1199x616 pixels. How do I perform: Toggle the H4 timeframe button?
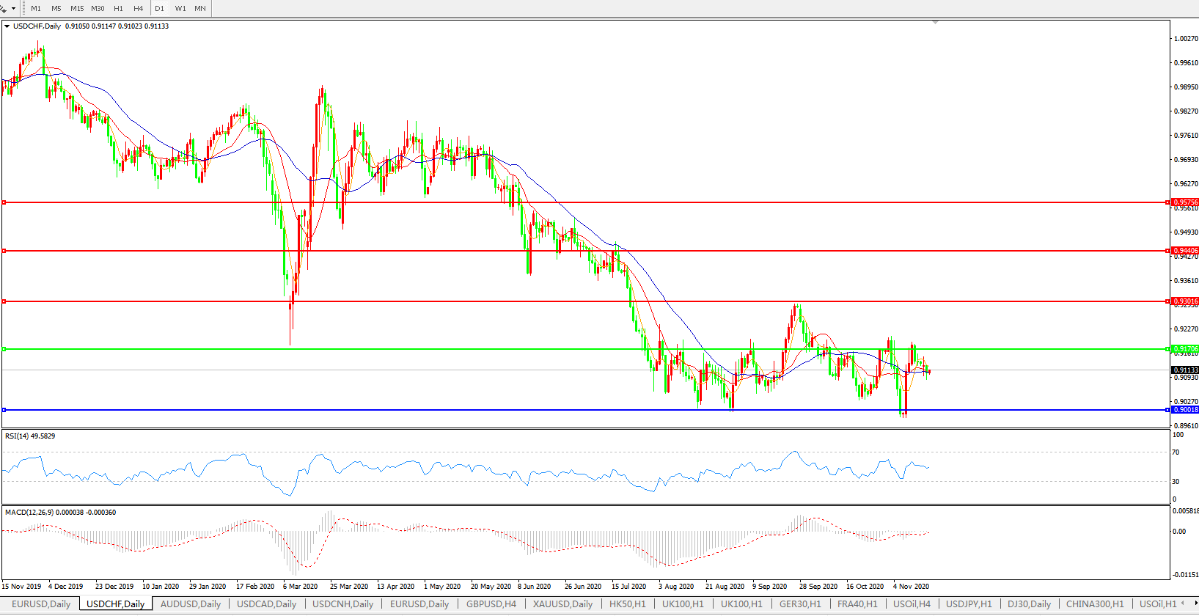click(139, 9)
